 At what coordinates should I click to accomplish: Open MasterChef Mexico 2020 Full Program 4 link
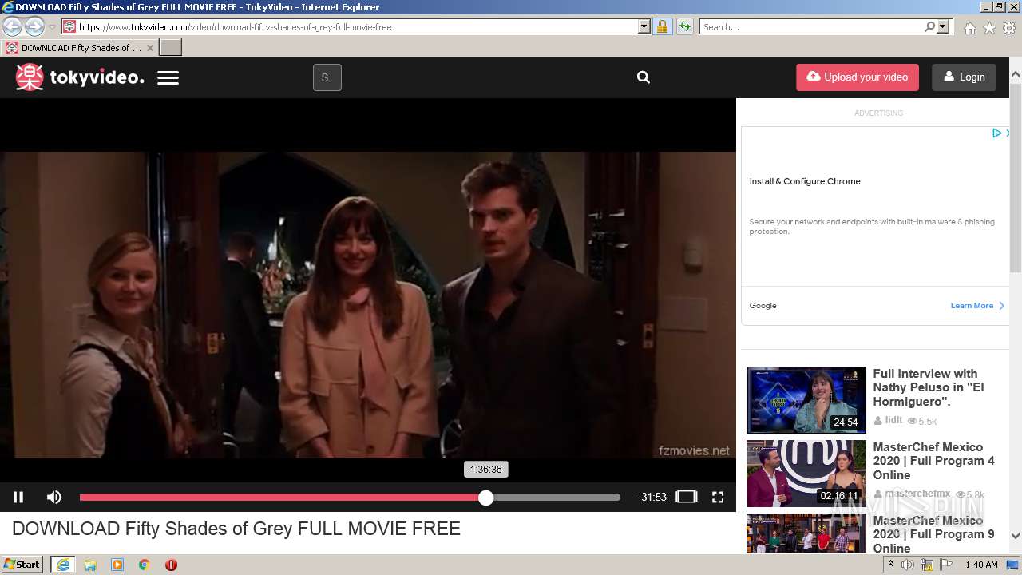click(933, 461)
